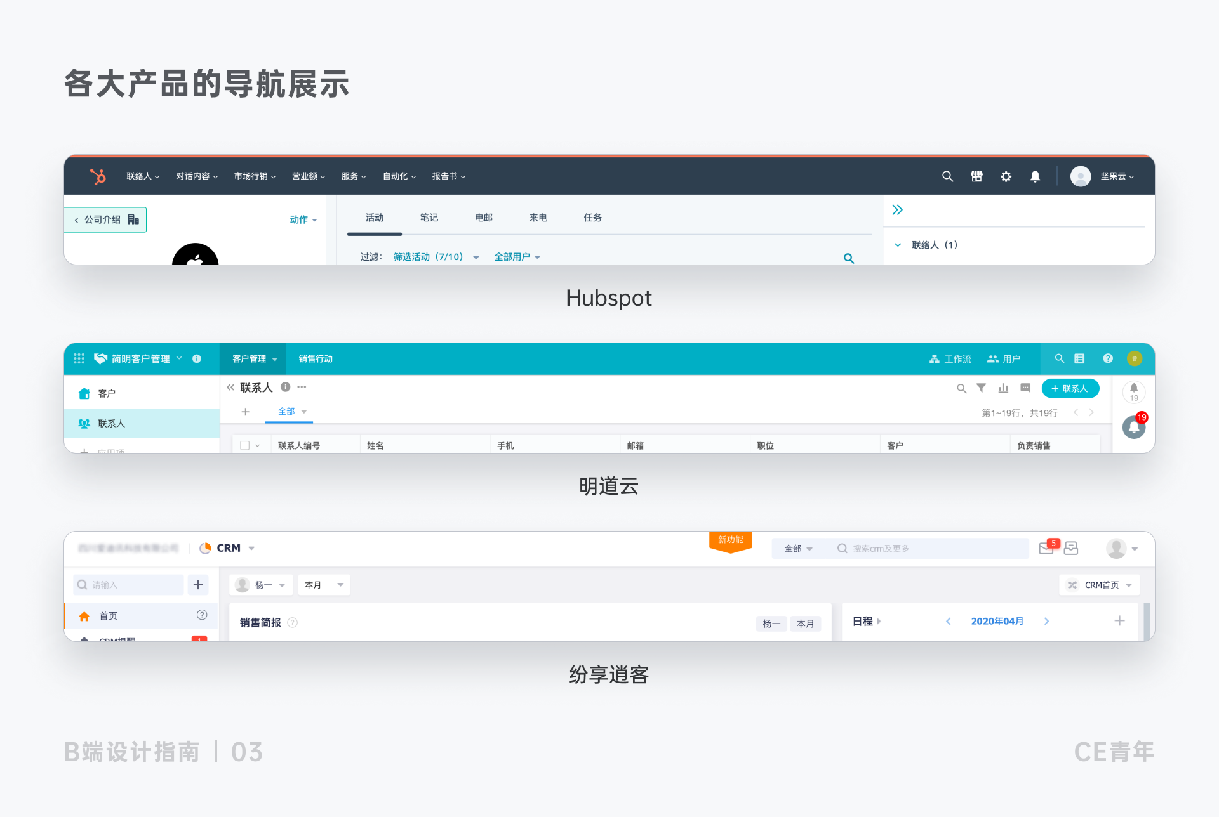Open HubSpot settings gear
Screen dimensions: 1219x817
1006,176
